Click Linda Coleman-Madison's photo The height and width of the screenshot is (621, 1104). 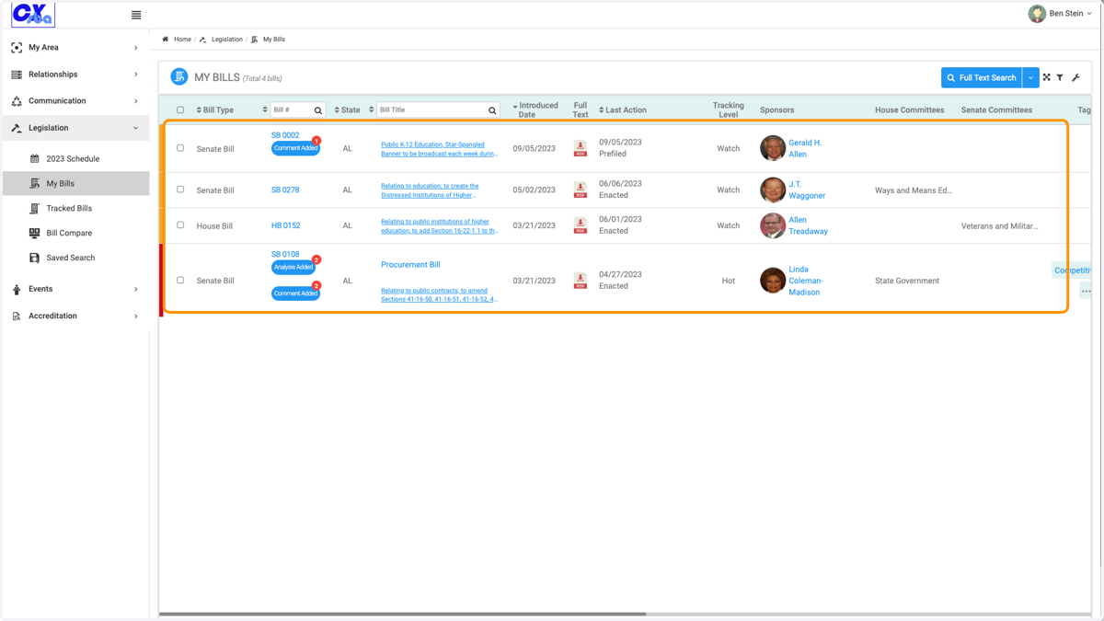click(773, 281)
